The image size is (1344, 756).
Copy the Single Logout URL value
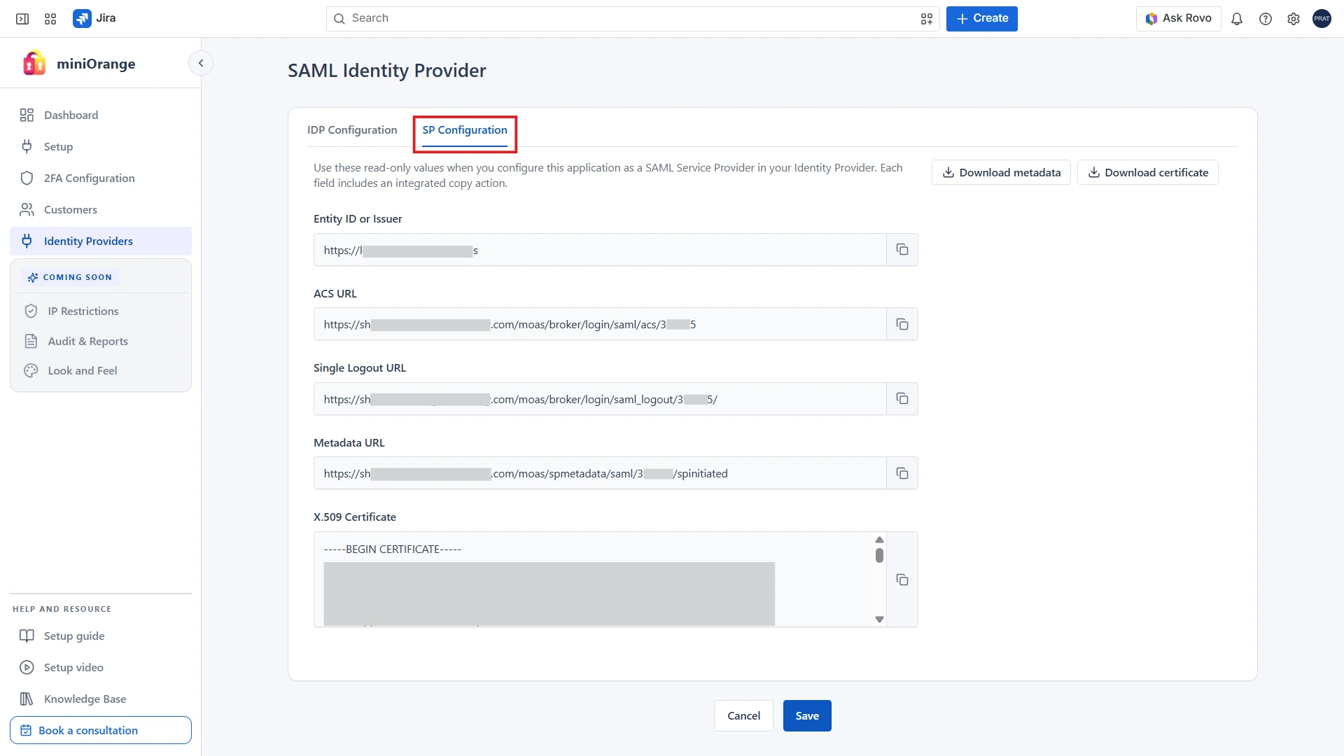point(902,399)
